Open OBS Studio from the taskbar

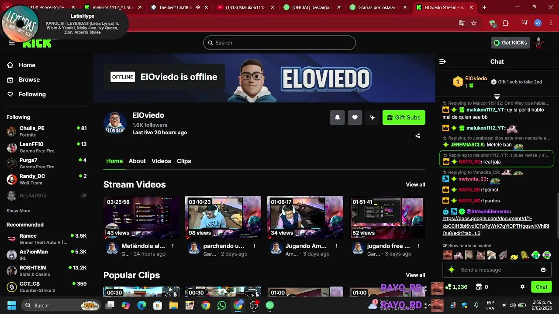point(254,305)
